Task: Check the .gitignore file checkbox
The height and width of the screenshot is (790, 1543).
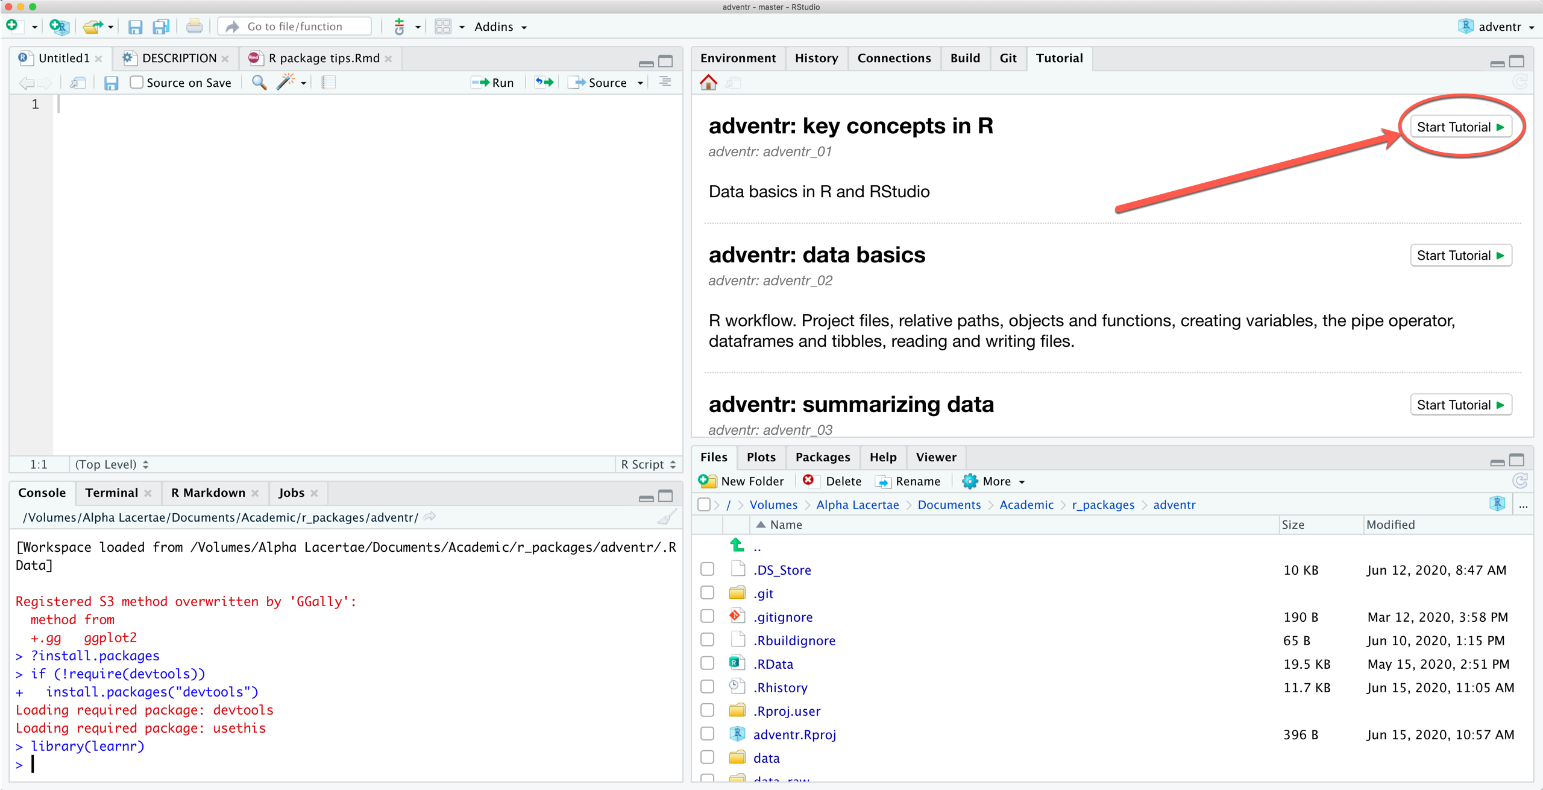Action: (708, 616)
